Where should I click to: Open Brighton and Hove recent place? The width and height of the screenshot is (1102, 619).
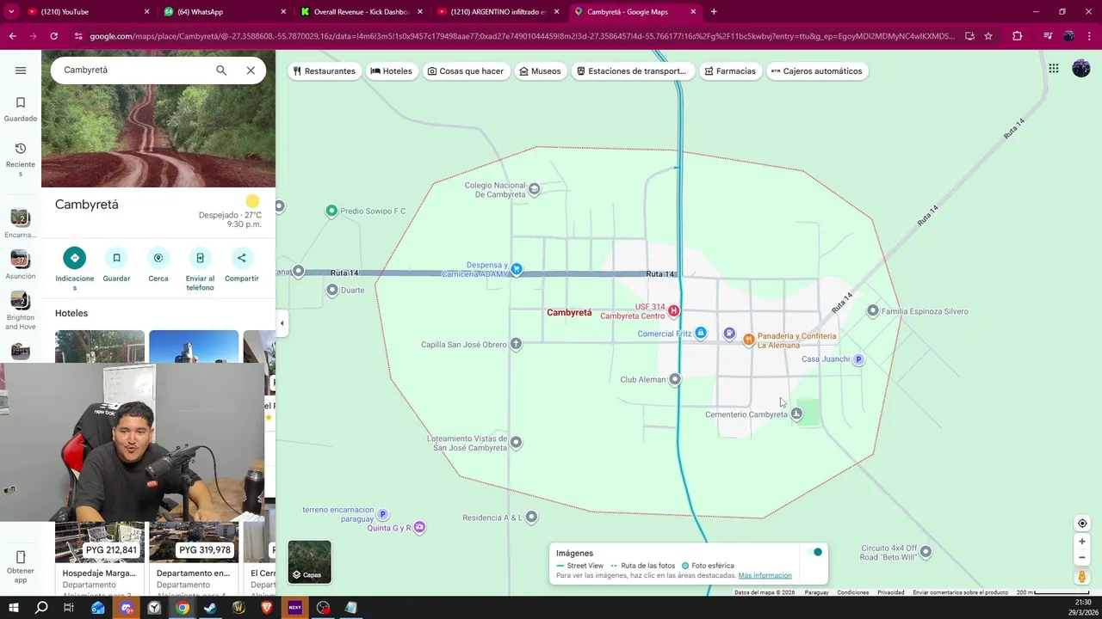pyautogui.click(x=20, y=310)
